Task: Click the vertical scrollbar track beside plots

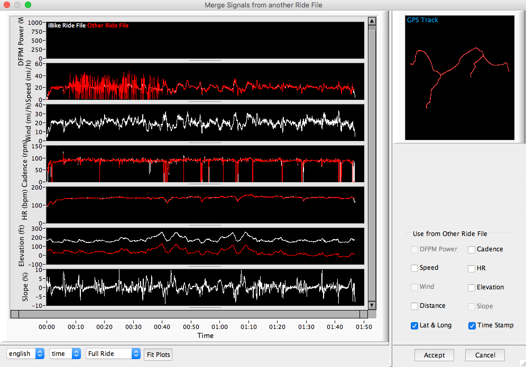Action: click(372, 158)
